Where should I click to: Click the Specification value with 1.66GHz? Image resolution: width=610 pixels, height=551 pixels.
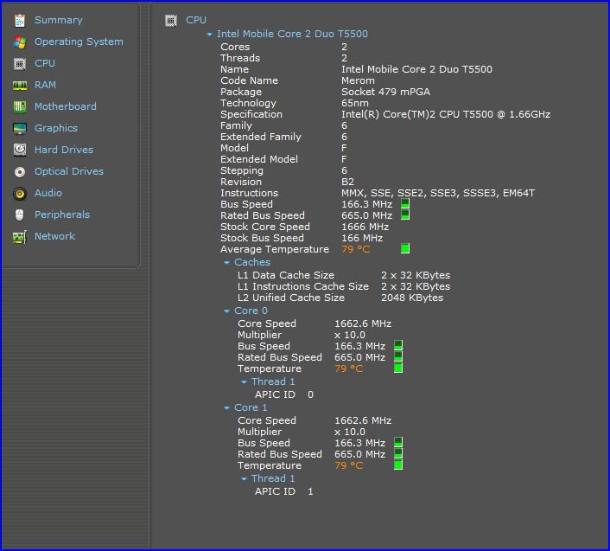(x=446, y=114)
